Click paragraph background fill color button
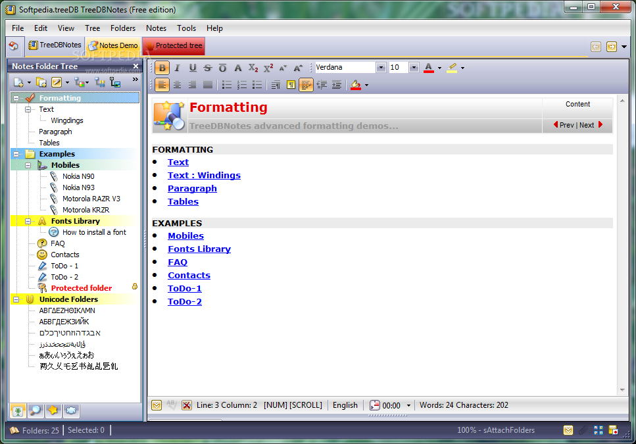Image resolution: width=636 pixels, height=444 pixels. (356, 85)
